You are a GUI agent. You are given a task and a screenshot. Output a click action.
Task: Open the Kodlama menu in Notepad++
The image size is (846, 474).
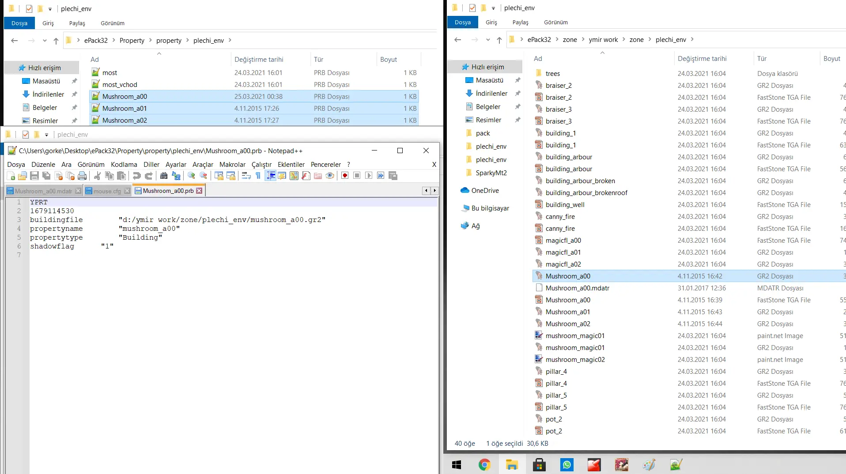(x=124, y=165)
